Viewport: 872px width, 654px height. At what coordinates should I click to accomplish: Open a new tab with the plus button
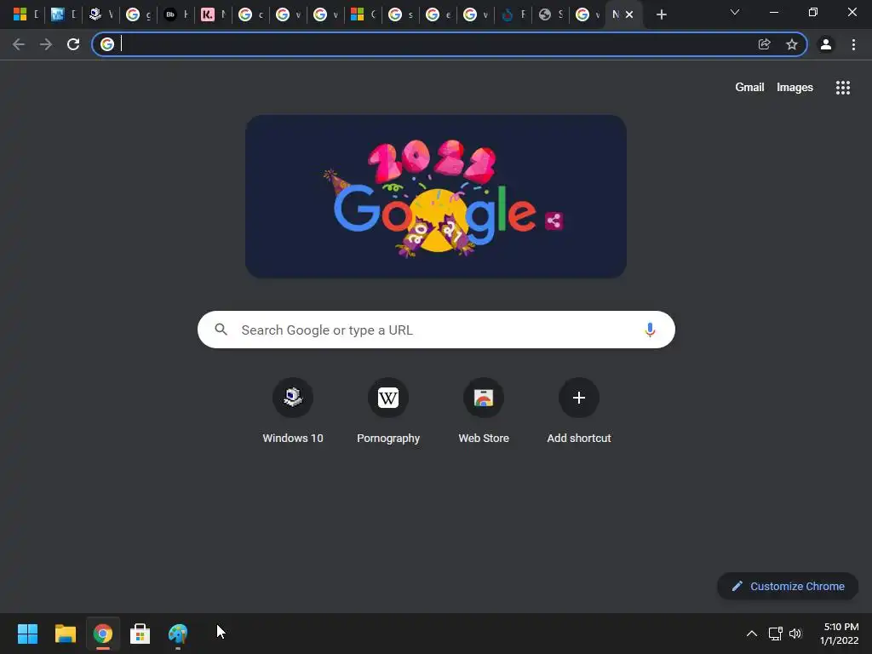click(x=661, y=14)
